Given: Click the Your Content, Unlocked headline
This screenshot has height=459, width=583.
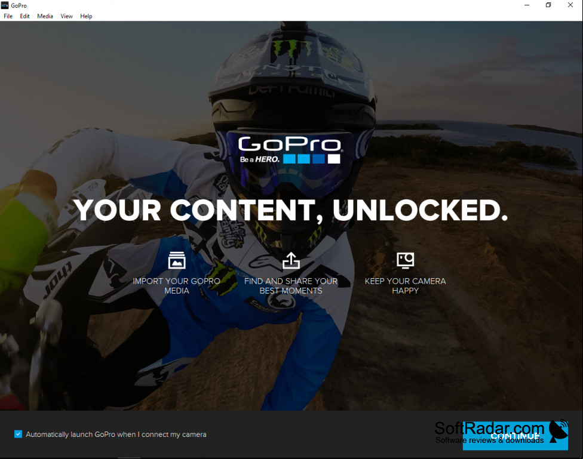Looking at the screenshot, I should (291, 210).
